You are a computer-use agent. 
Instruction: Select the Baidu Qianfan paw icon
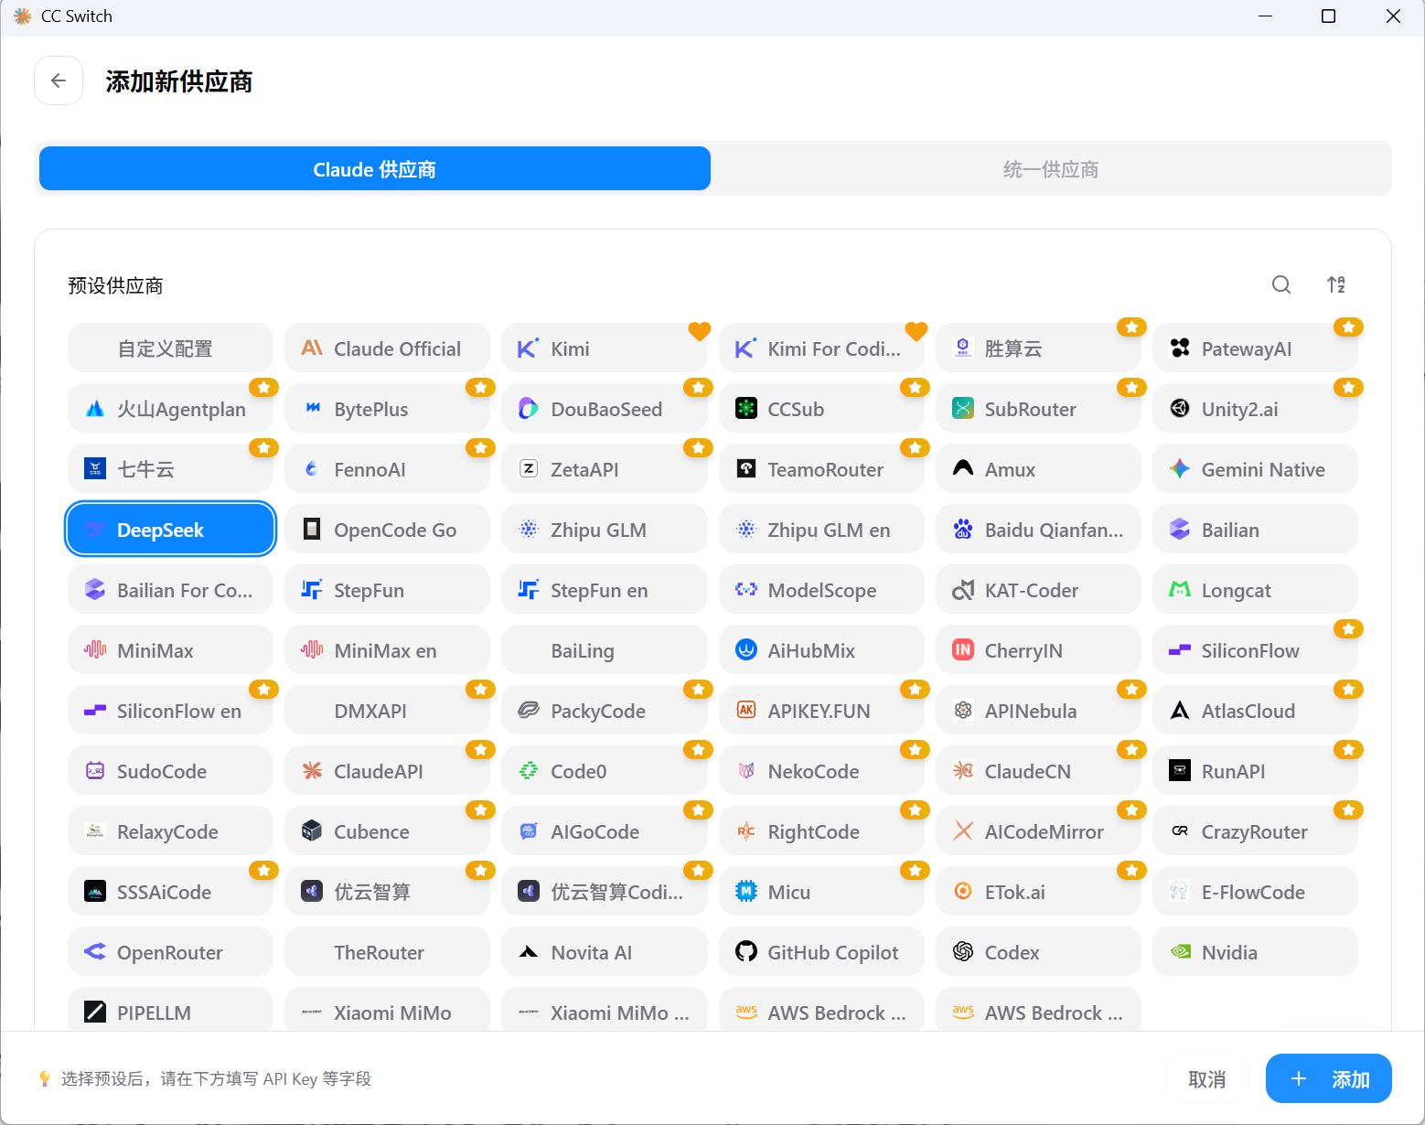(963, 530)
